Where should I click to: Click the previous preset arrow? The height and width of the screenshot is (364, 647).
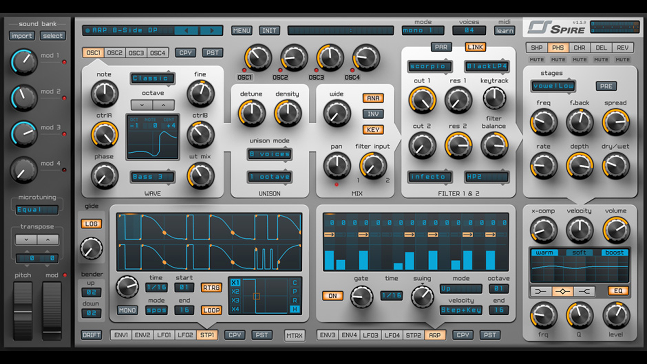186,30
